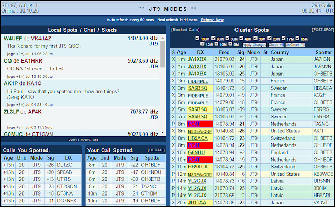Click the VK4JAZ callsign
Screen dimensions: 335x207
pos(41,39)
